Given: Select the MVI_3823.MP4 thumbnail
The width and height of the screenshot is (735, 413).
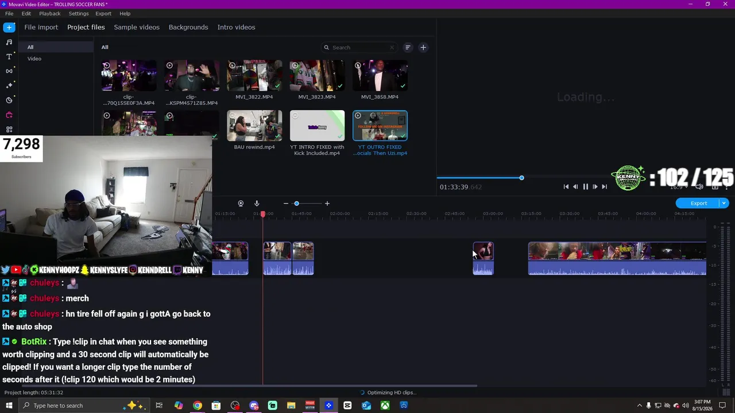Looking at the screenshot, I should [317, 76].
